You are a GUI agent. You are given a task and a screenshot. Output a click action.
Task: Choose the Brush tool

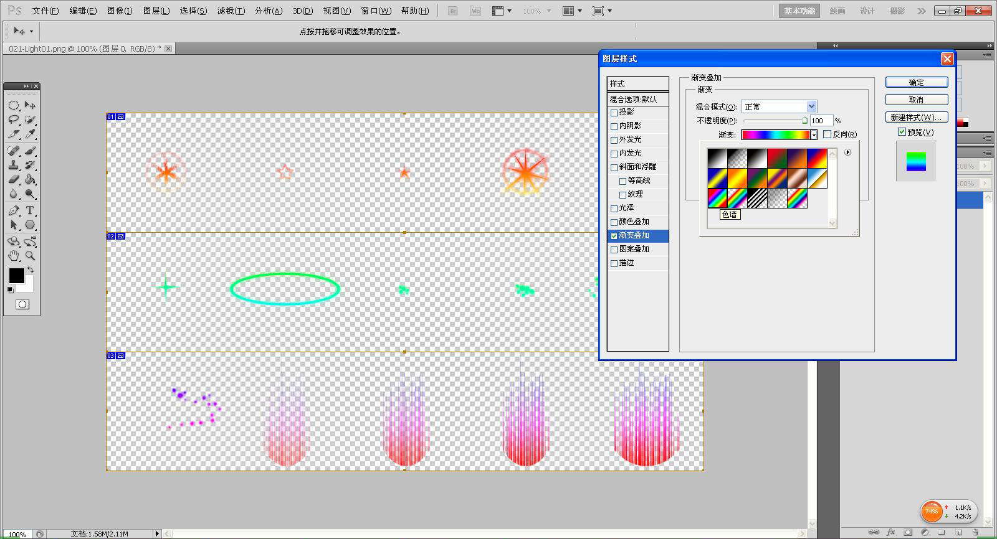pyautogui.click(x=30, y=151)
